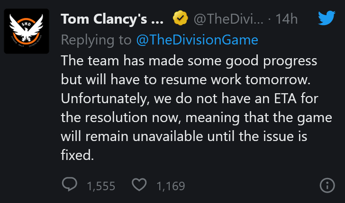Follow the blue @TheDivisionGame mention

(x=197, y=40)
